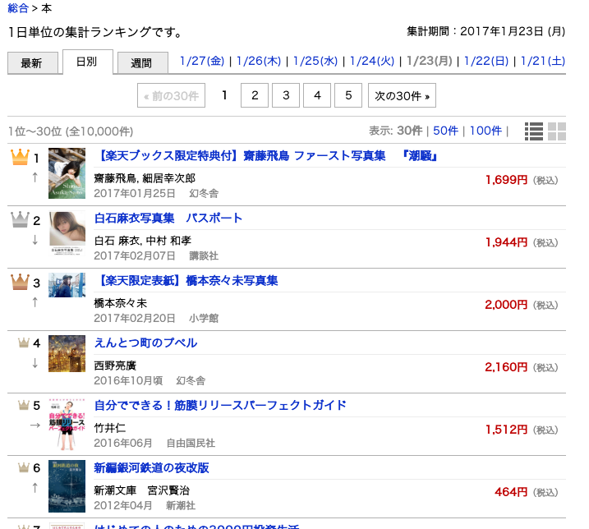
Task: Click the 1,699円 price
Action: coord(506,180)
